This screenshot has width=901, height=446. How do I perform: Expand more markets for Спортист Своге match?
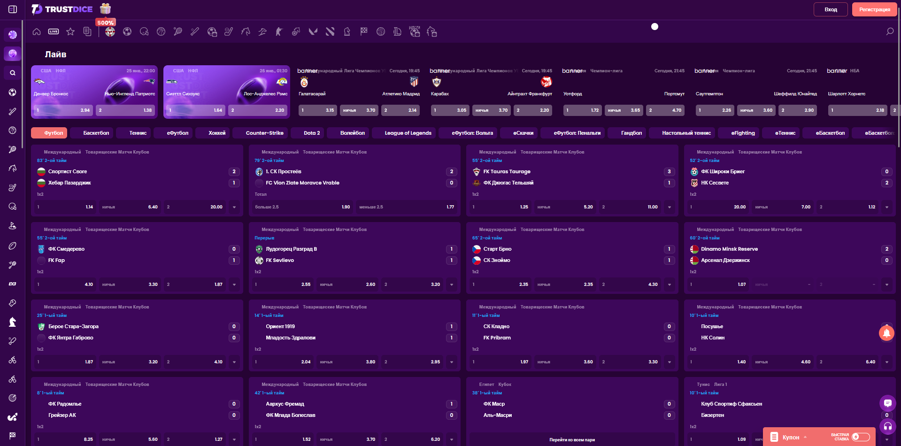(x=234, y=207)
